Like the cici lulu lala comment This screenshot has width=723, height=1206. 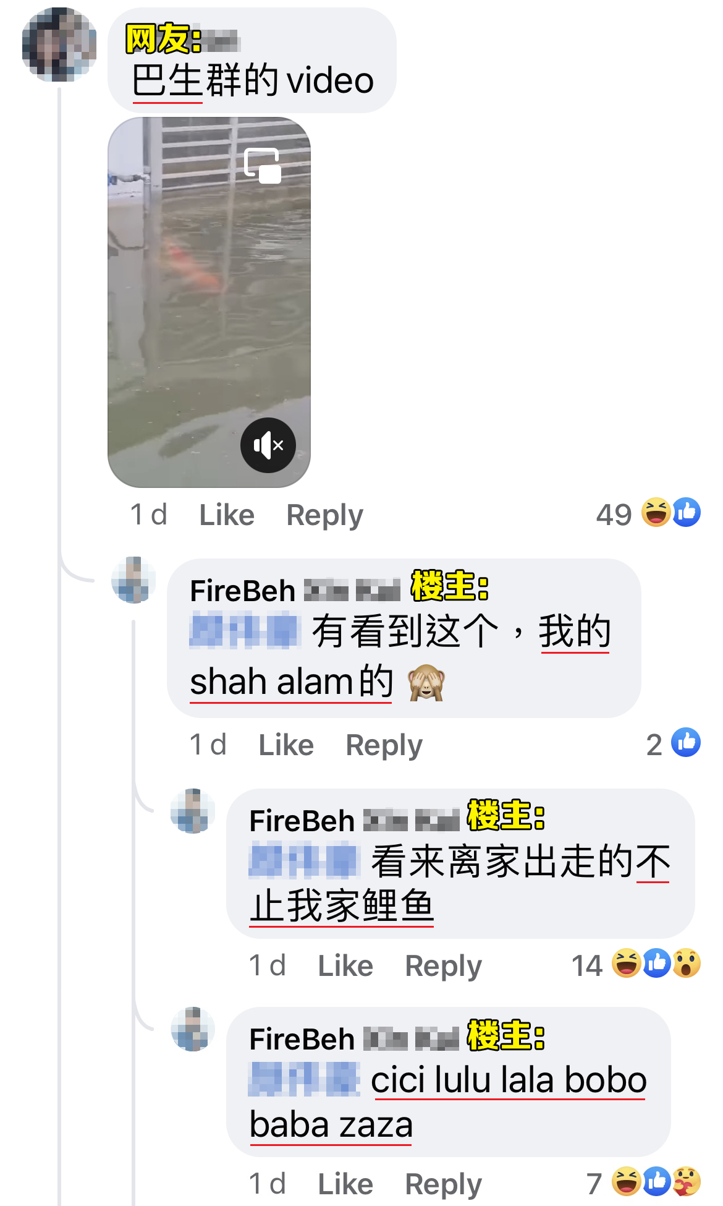[345, 1184]
